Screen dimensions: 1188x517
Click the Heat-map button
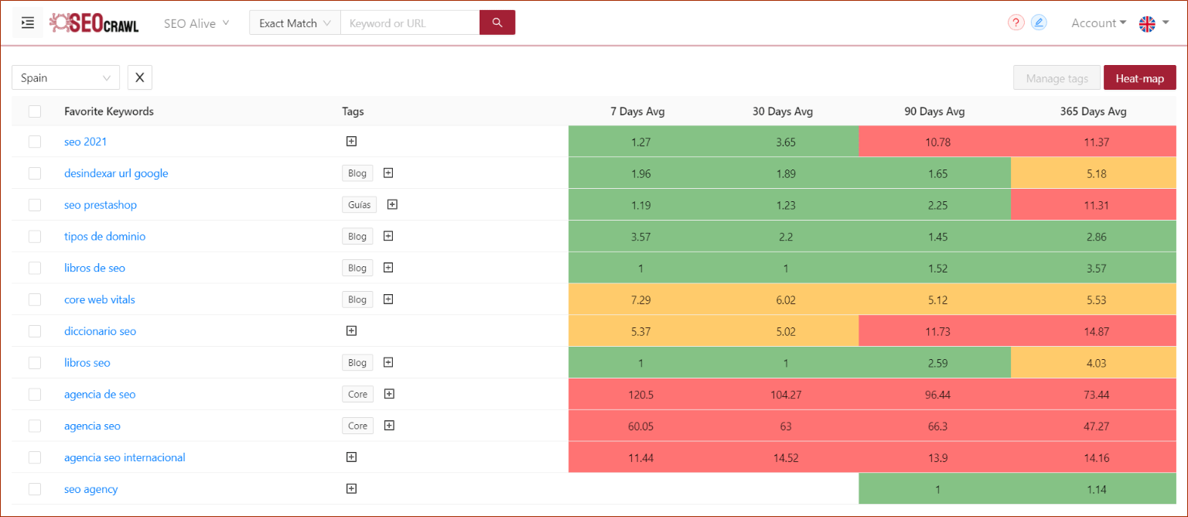pos(1139,78)
